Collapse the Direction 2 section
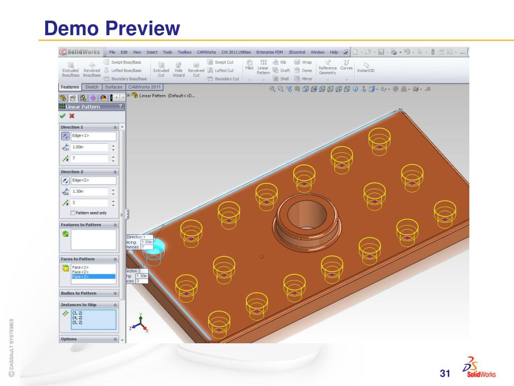The width and height of the screenshot is (514, 386). pos(115,172)
